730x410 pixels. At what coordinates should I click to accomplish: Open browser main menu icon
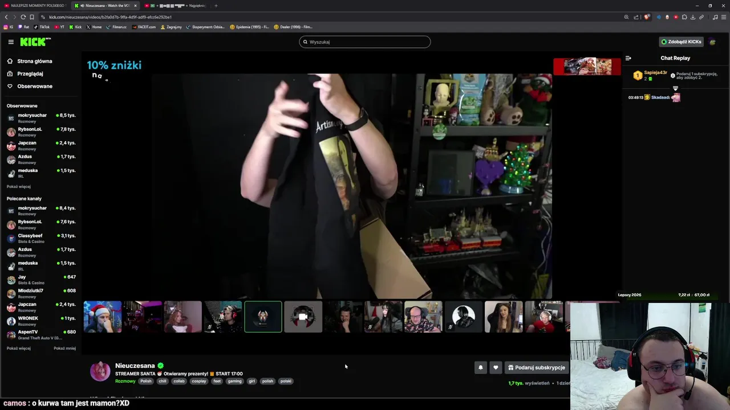724,17
